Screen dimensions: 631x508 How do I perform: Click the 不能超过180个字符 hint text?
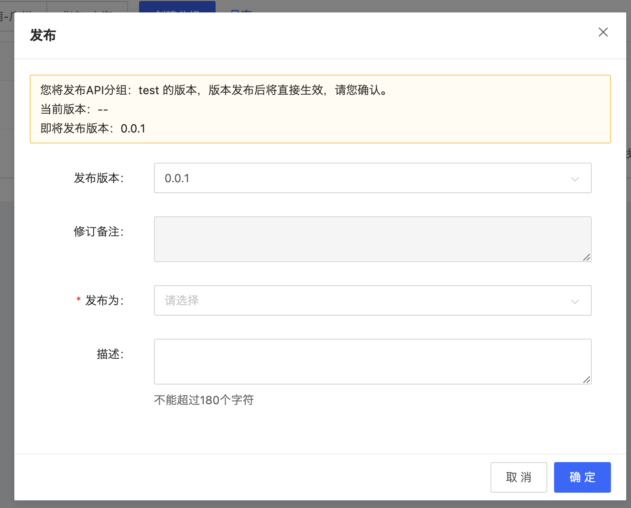coord(204,400)
